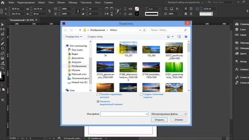Image resolution: width=249 pixels, height=140 pixels.
Task: Refresh the WALLs folder listing
Action: (x=144, y=30)
